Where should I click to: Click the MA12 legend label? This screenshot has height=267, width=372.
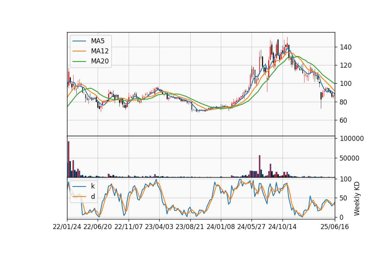[x=100, y=51]
